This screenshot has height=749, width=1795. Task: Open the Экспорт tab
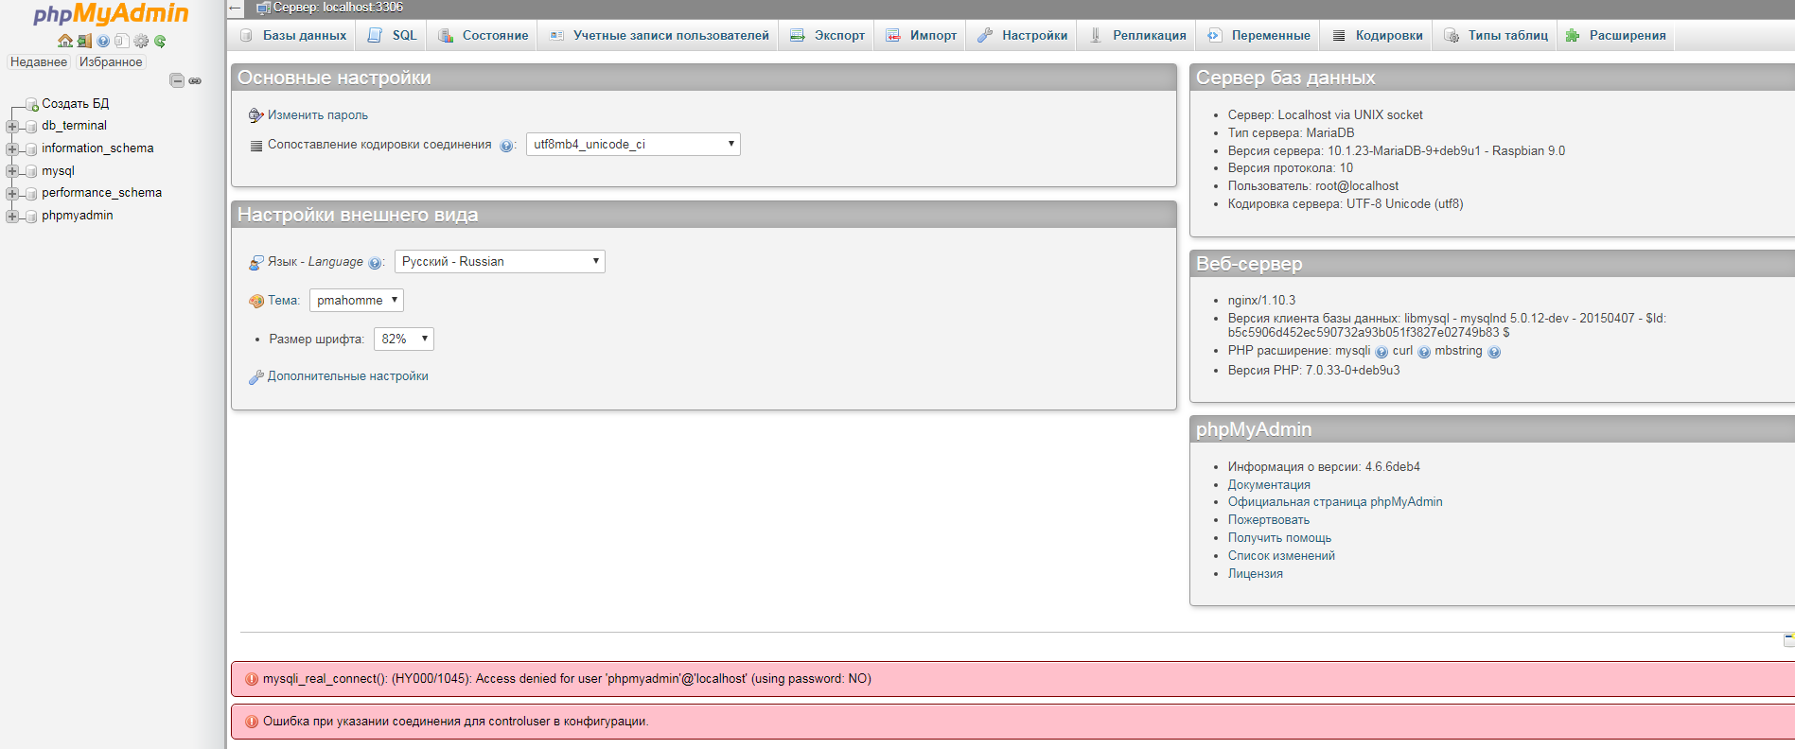(x=827, y=35)
